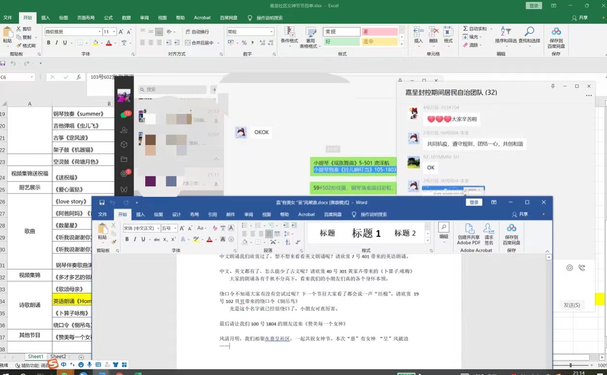Screen dimensions: 607x375
Task: Click the 发送(S) send button in WeChat
Action: tap(572, 304)
